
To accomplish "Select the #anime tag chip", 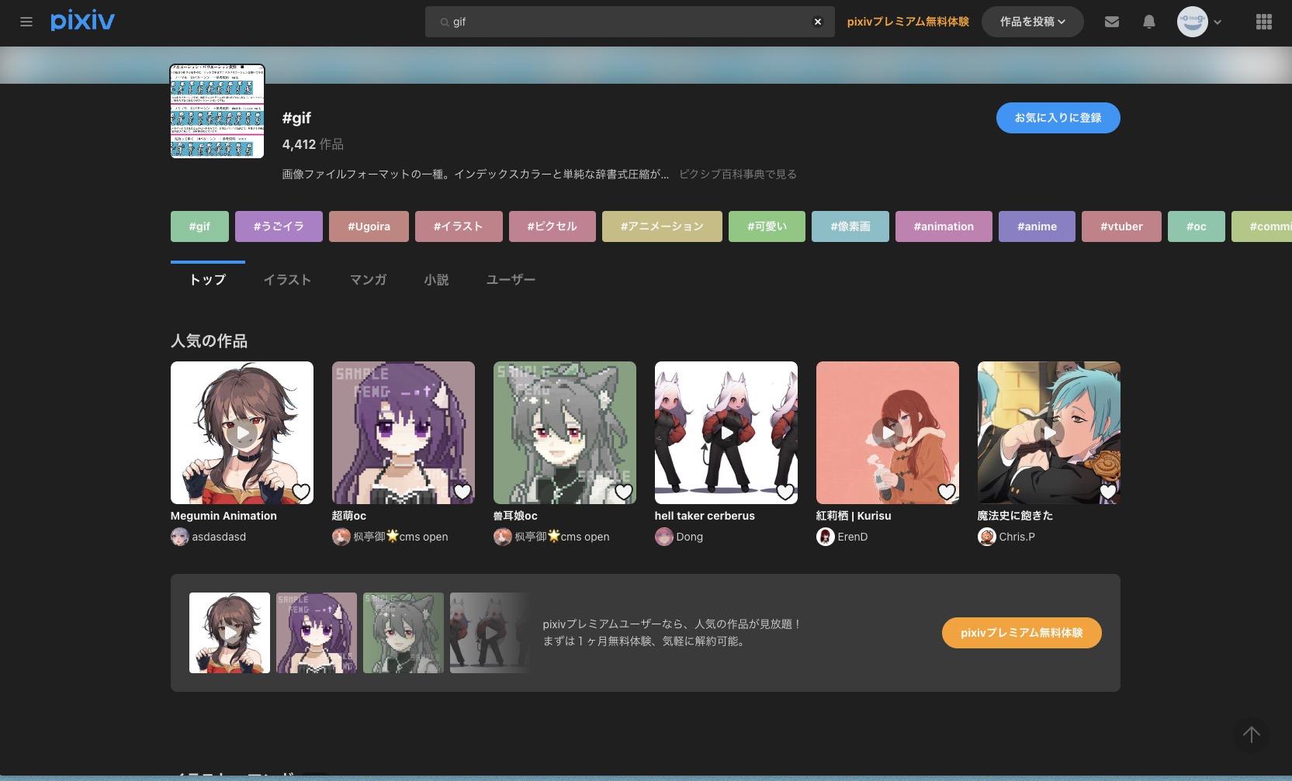I will tap(1037, 226).
